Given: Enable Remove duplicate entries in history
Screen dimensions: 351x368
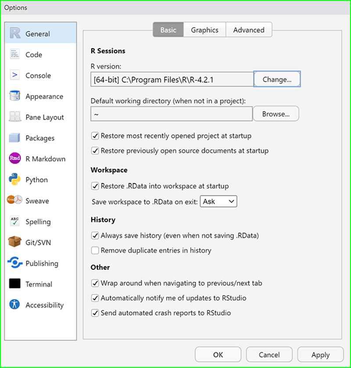Looking at the screenshot, I should coord(95,250).
